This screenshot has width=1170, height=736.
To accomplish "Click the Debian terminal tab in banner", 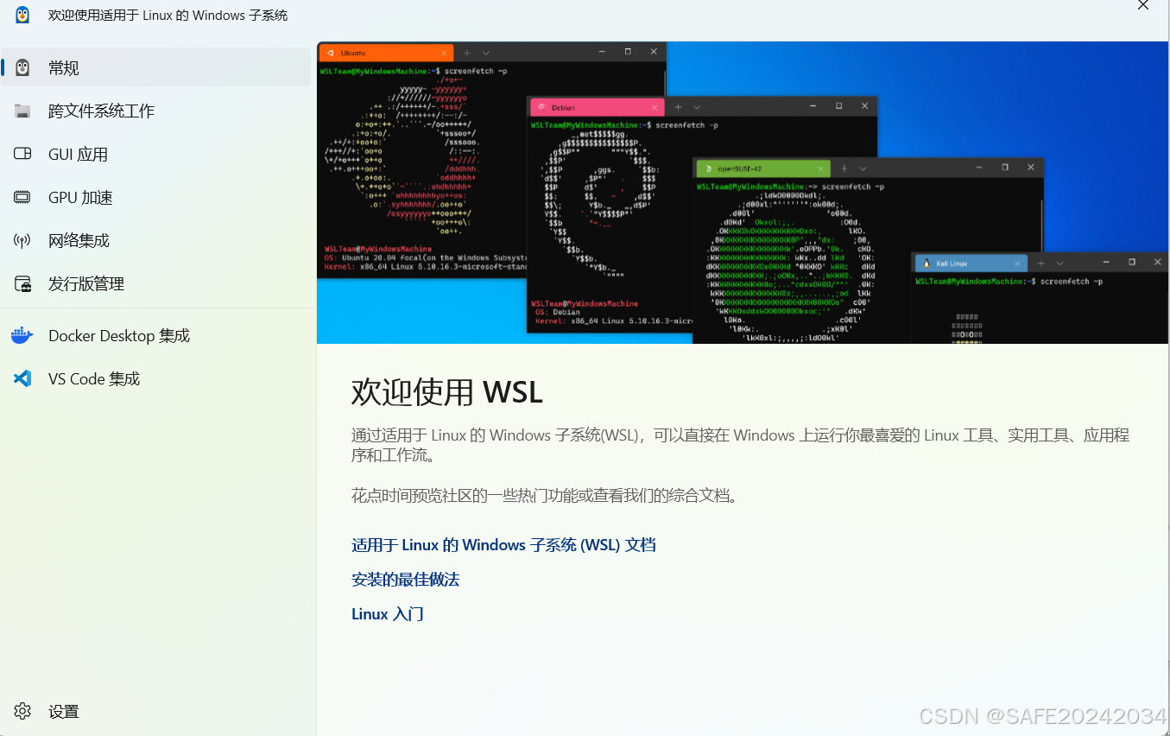I will click(x=597, y=107).
